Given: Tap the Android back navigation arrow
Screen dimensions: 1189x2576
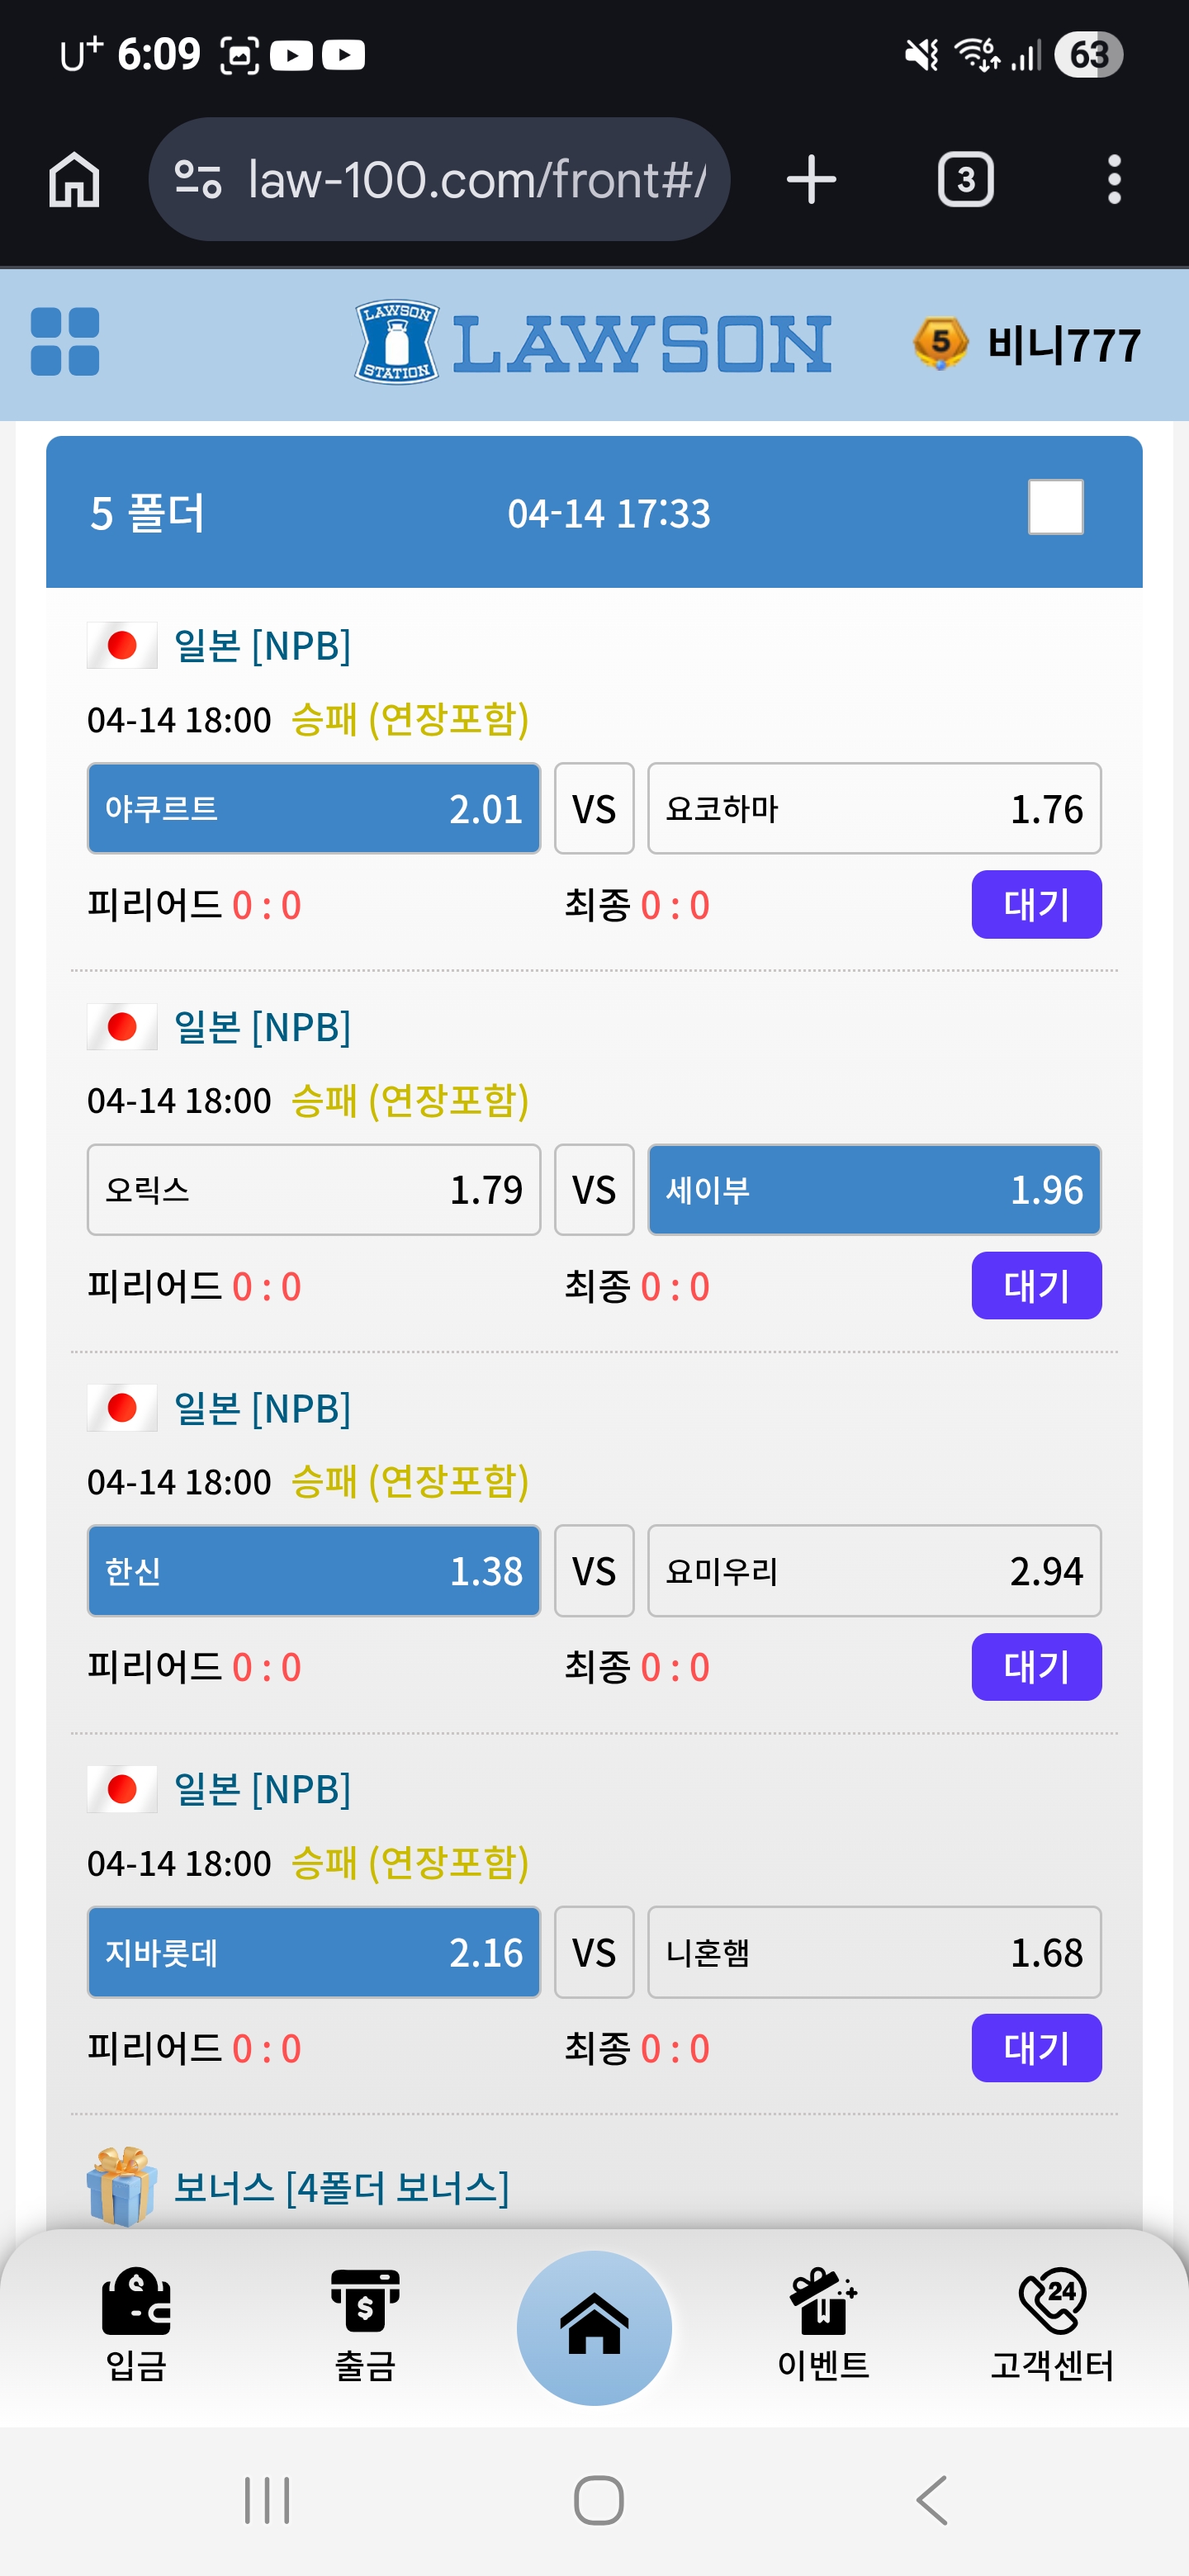Looking at the screenshot, I should tap(932, 2500).
